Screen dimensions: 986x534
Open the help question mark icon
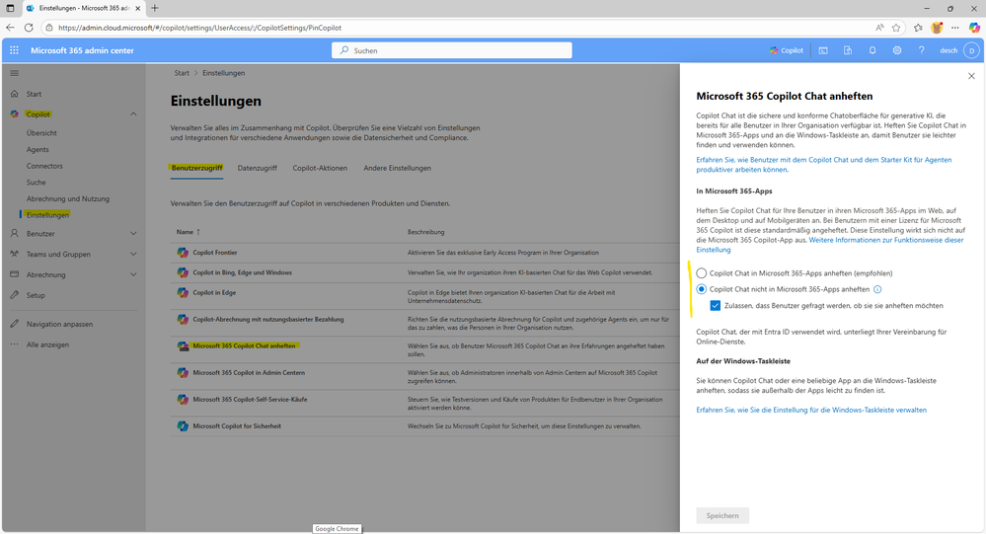pyautogui.click(x=921, y=50)
